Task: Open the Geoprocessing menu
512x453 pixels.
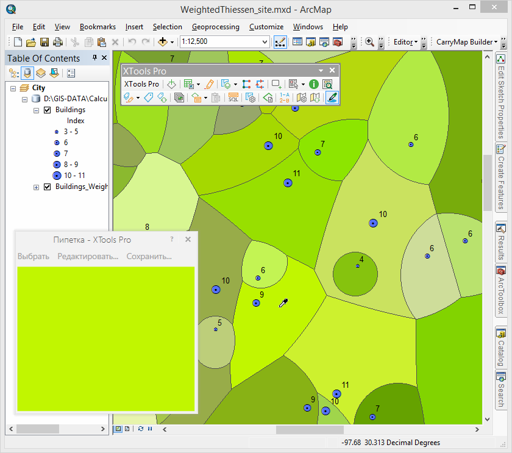Action: (216, 27)
